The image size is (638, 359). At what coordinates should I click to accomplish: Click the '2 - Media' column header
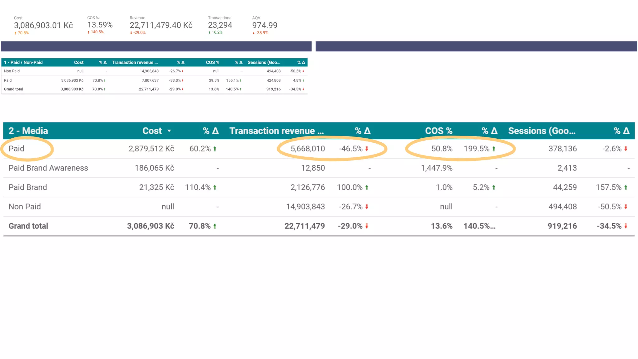click(x=28, y=131)
